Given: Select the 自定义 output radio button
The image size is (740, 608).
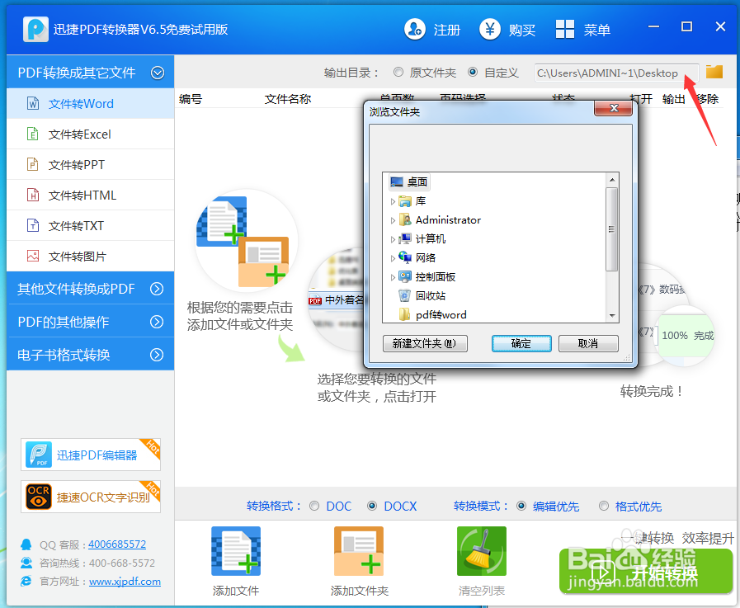Looking at the screenshot, I should 473,73.
